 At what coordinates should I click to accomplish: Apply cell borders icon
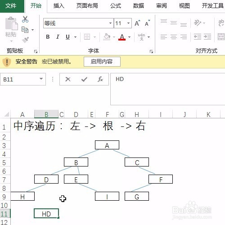click(x=87, y=37)
